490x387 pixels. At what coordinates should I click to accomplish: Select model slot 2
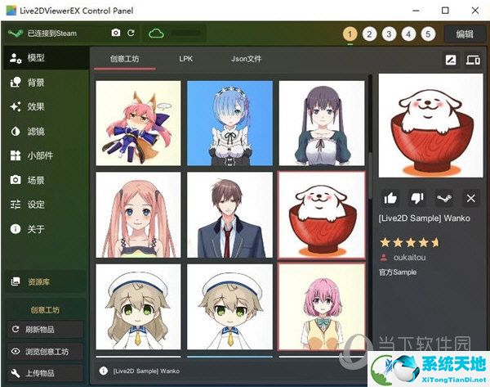click(369, 34)
